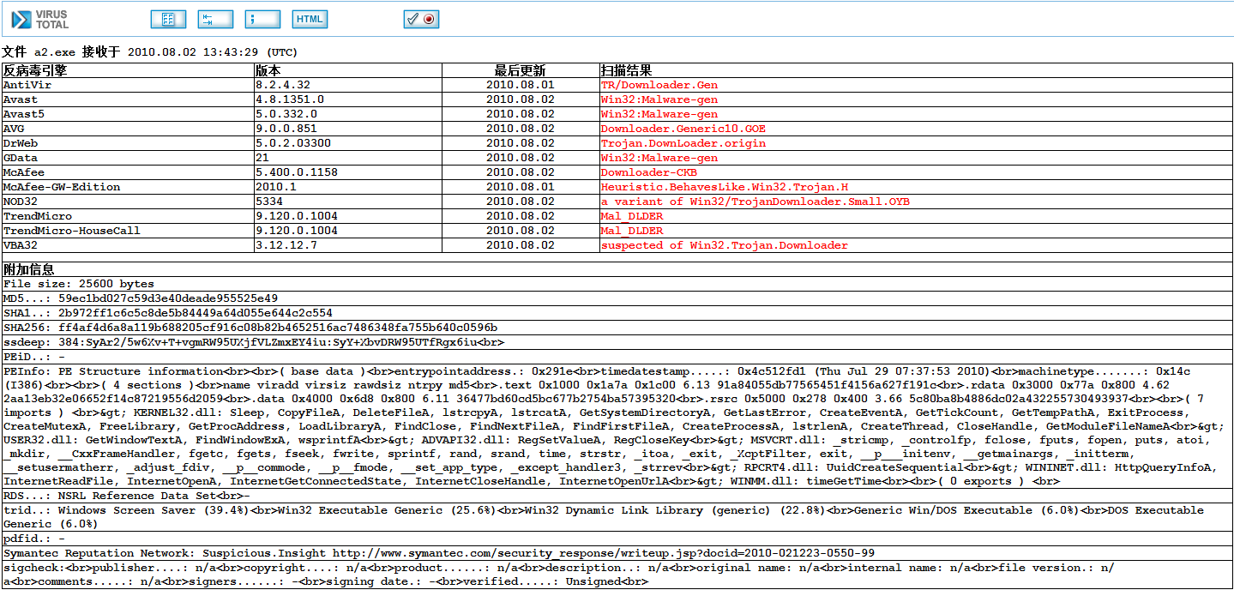This screenshot has height=608, width=1234.
Task: Click the DrWeb version 5.0.2.03300
Action: [x=293, y=143]
